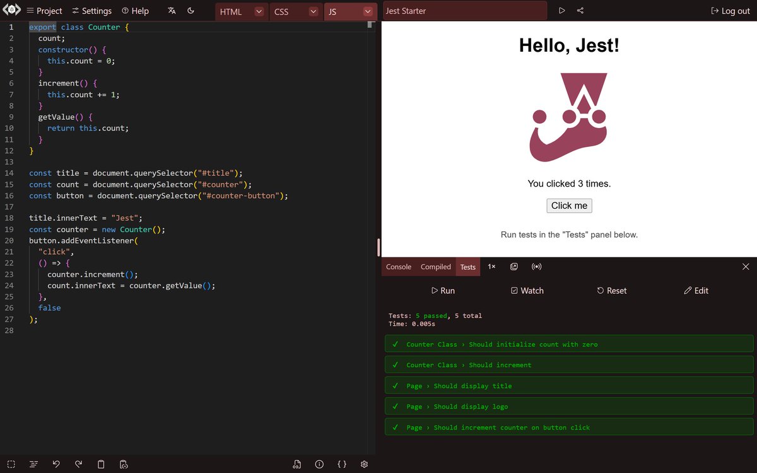Click the editor vertical scrollbar thumb

pyautogui.click(x=370, y=25)
